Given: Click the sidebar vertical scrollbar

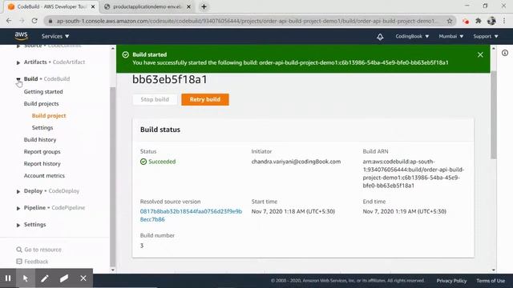Looking at the screenshot, I should click(112, 176).
